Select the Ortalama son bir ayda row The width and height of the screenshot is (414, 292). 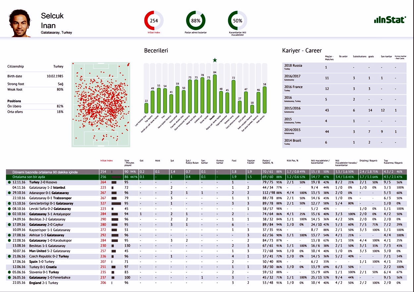click(x=207, y=177)
